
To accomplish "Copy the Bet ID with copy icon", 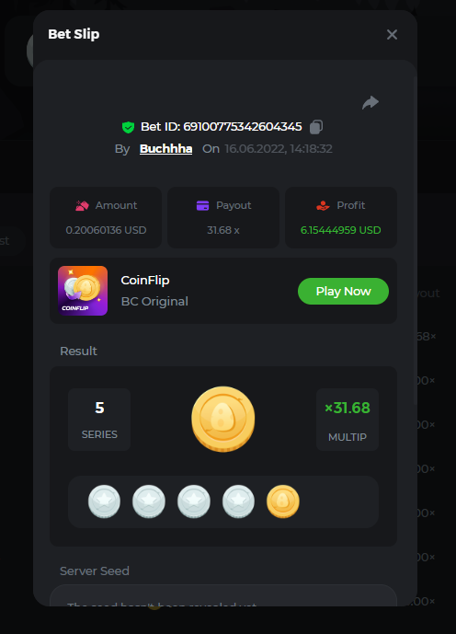I will click(316, 127).
